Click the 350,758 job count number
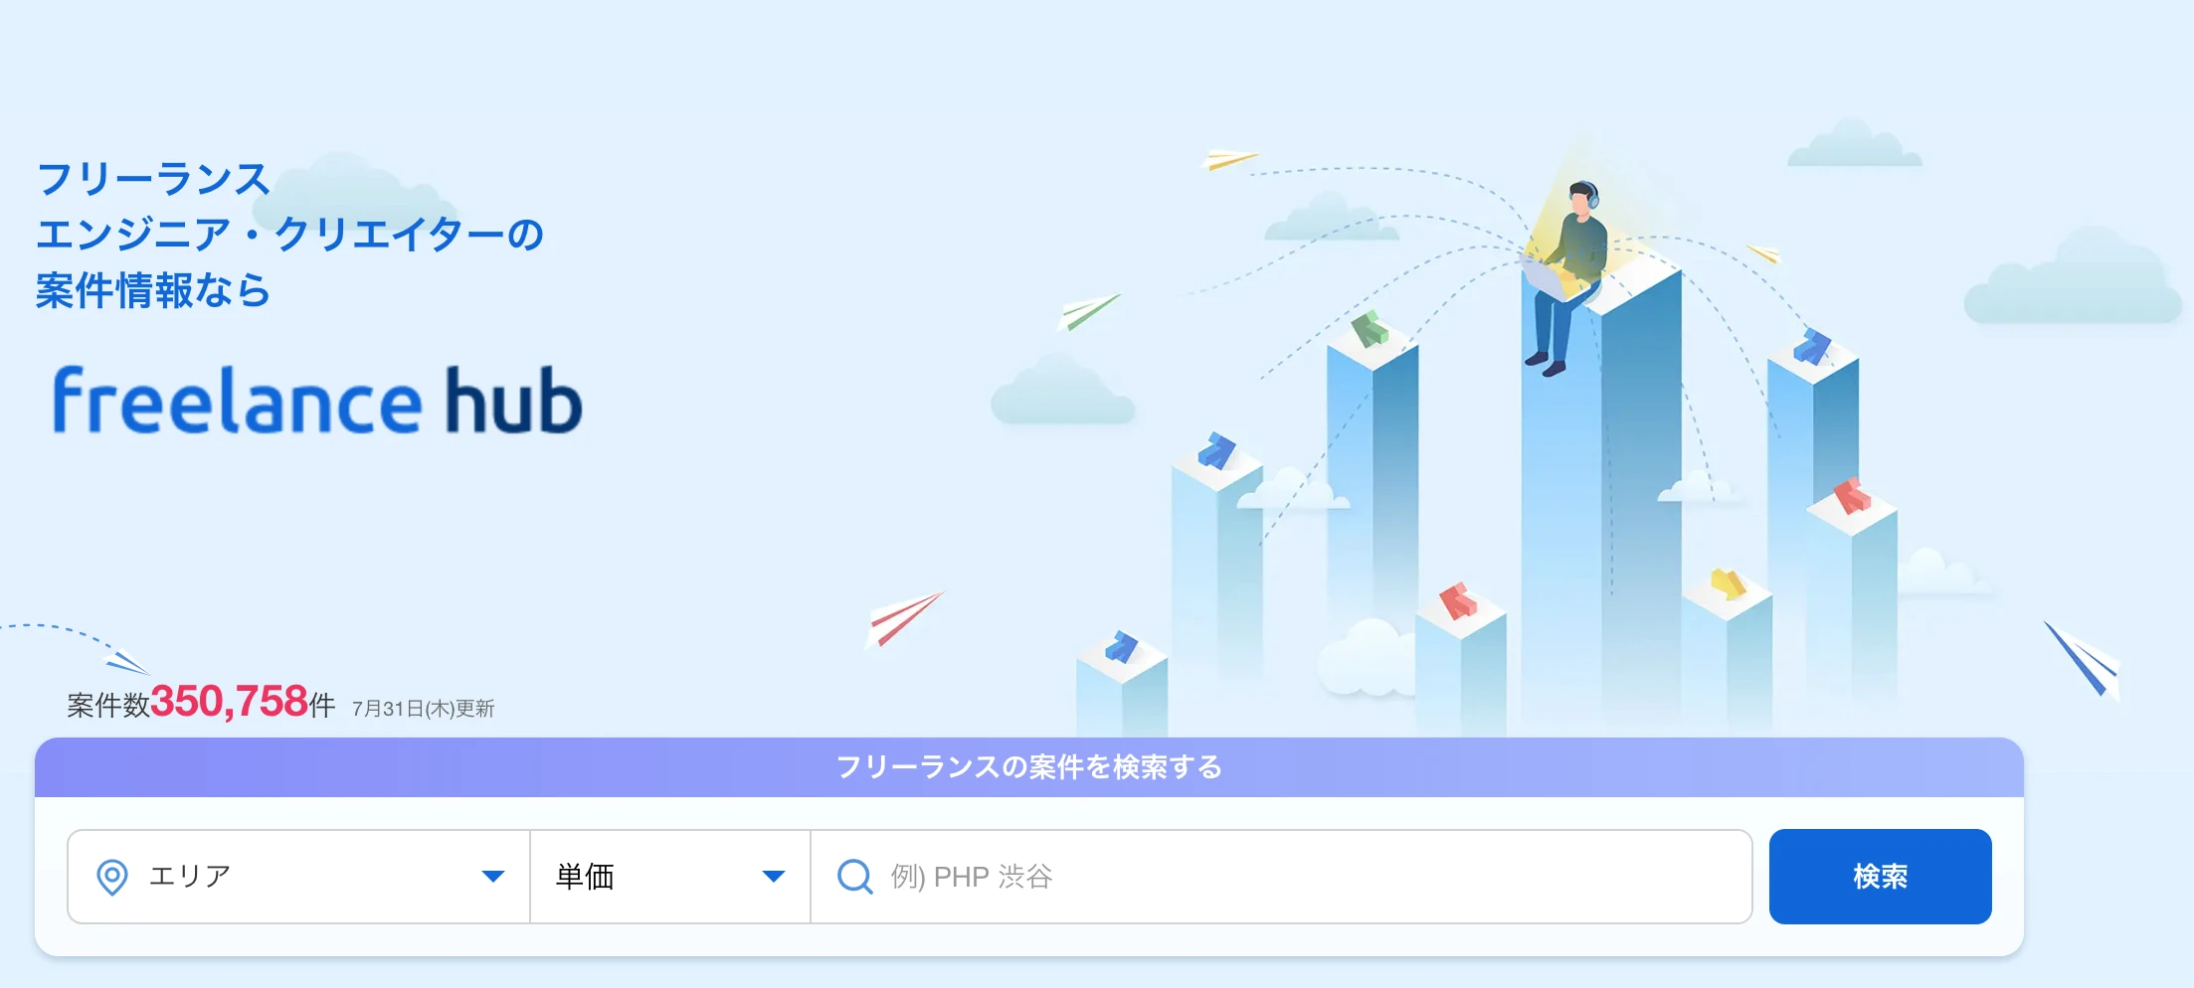Screen dimensions: 2194x988 pos(229,702)
